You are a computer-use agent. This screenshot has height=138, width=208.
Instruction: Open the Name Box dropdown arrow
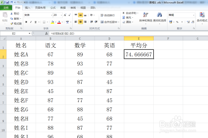(x=29, y=34)
